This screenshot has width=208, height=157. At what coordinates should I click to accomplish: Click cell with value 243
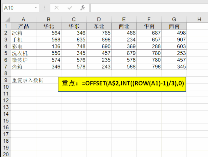point(99,67)
